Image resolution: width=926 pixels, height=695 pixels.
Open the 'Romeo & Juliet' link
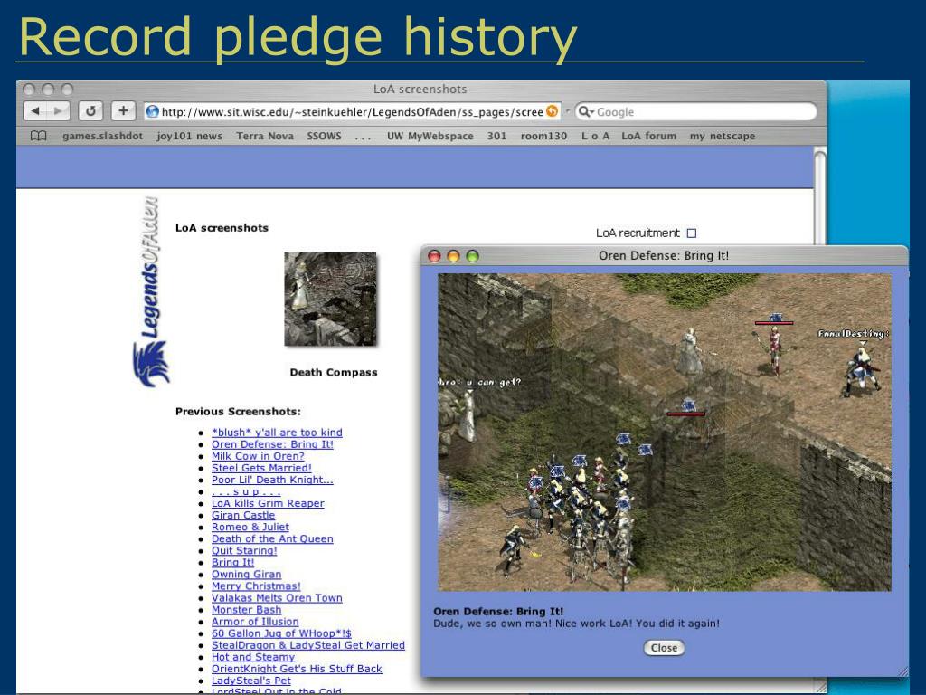tap(250, 528)
